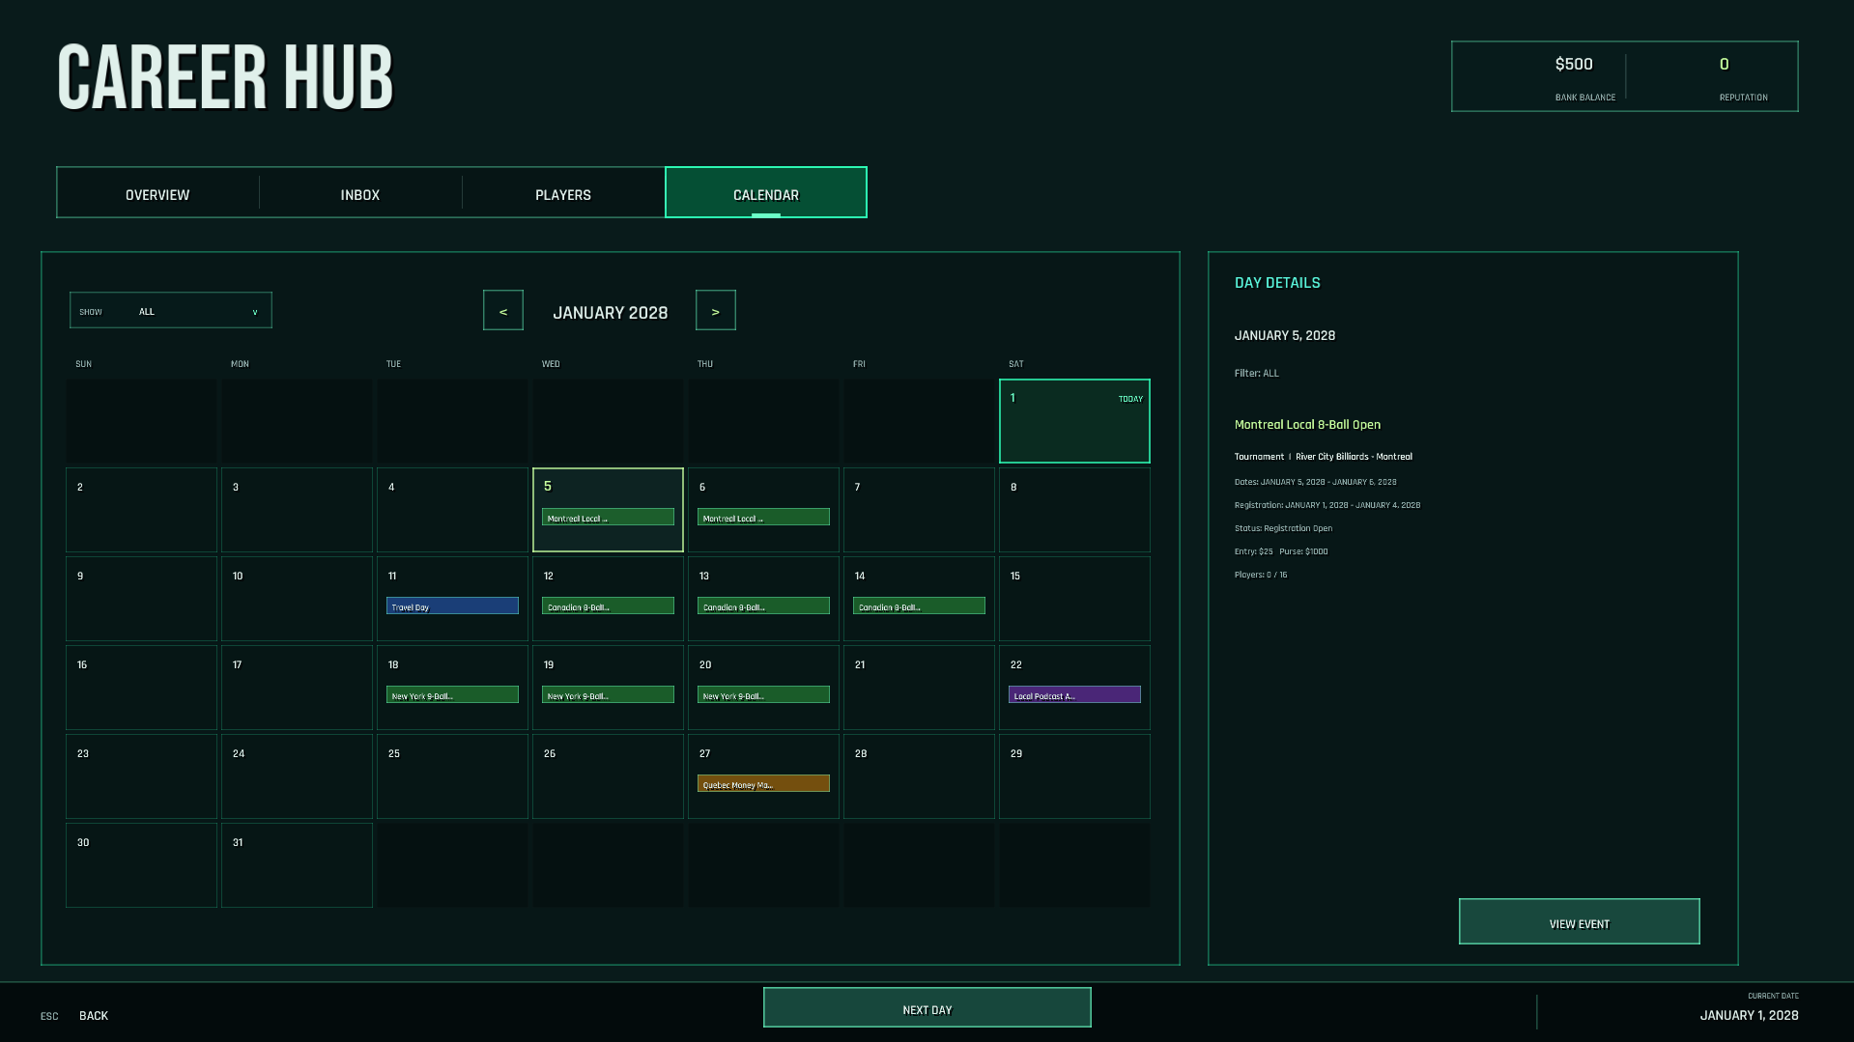
Task: Click the View Event button
Action: coord(1580,922)
